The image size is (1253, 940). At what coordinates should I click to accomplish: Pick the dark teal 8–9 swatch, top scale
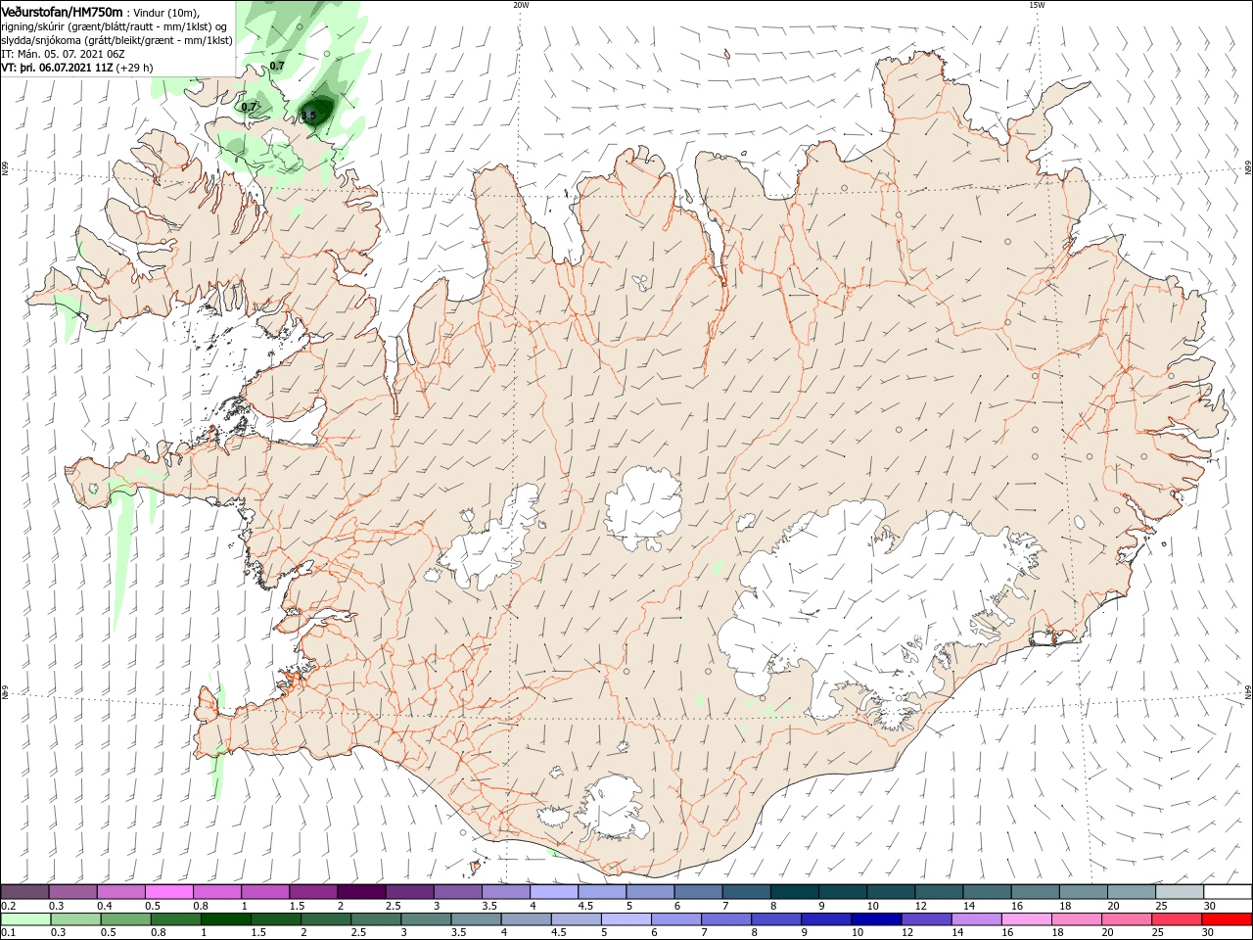[x=794, y=892]
